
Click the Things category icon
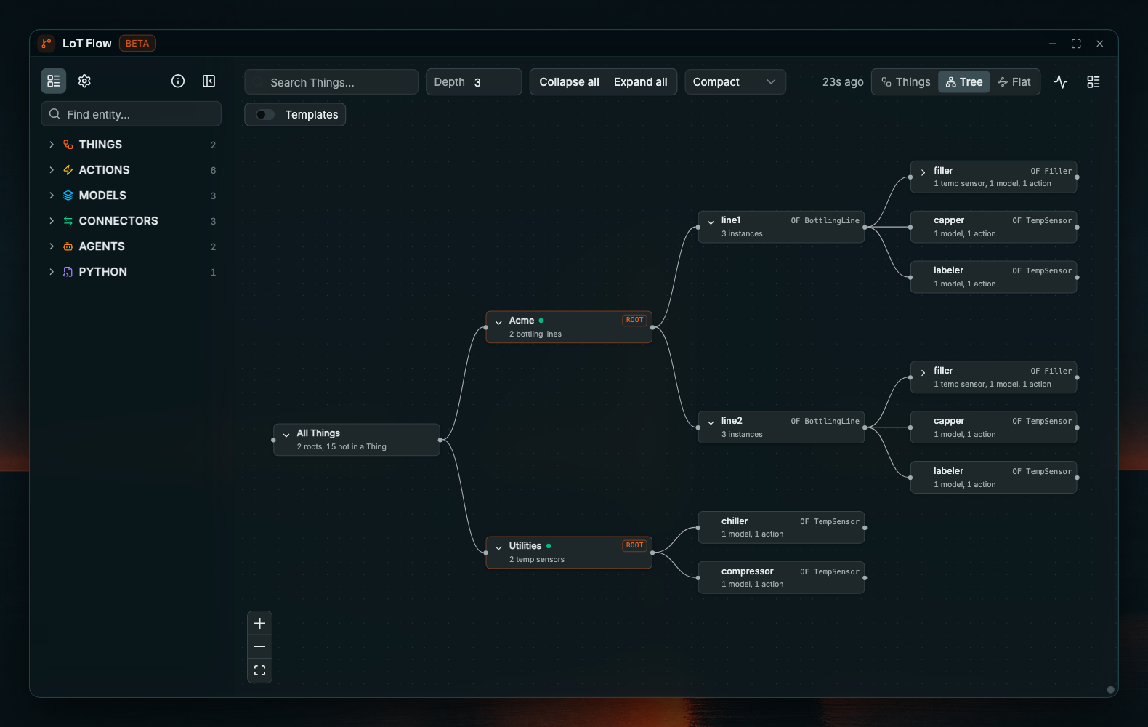click(x=68, y=145)
